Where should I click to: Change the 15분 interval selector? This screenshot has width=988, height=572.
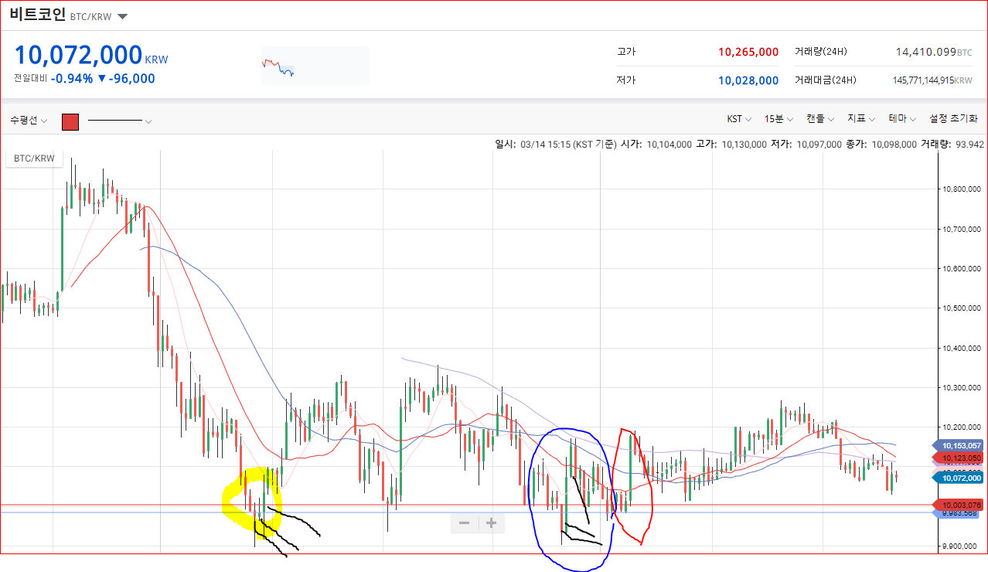pos(778,119)
